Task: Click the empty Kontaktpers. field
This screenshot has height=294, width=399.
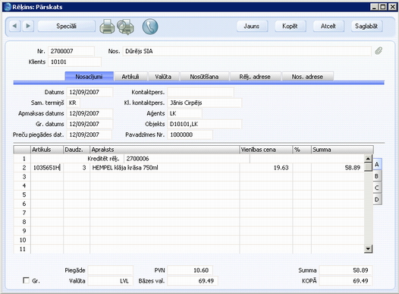Action: click(x=200, y=92)
